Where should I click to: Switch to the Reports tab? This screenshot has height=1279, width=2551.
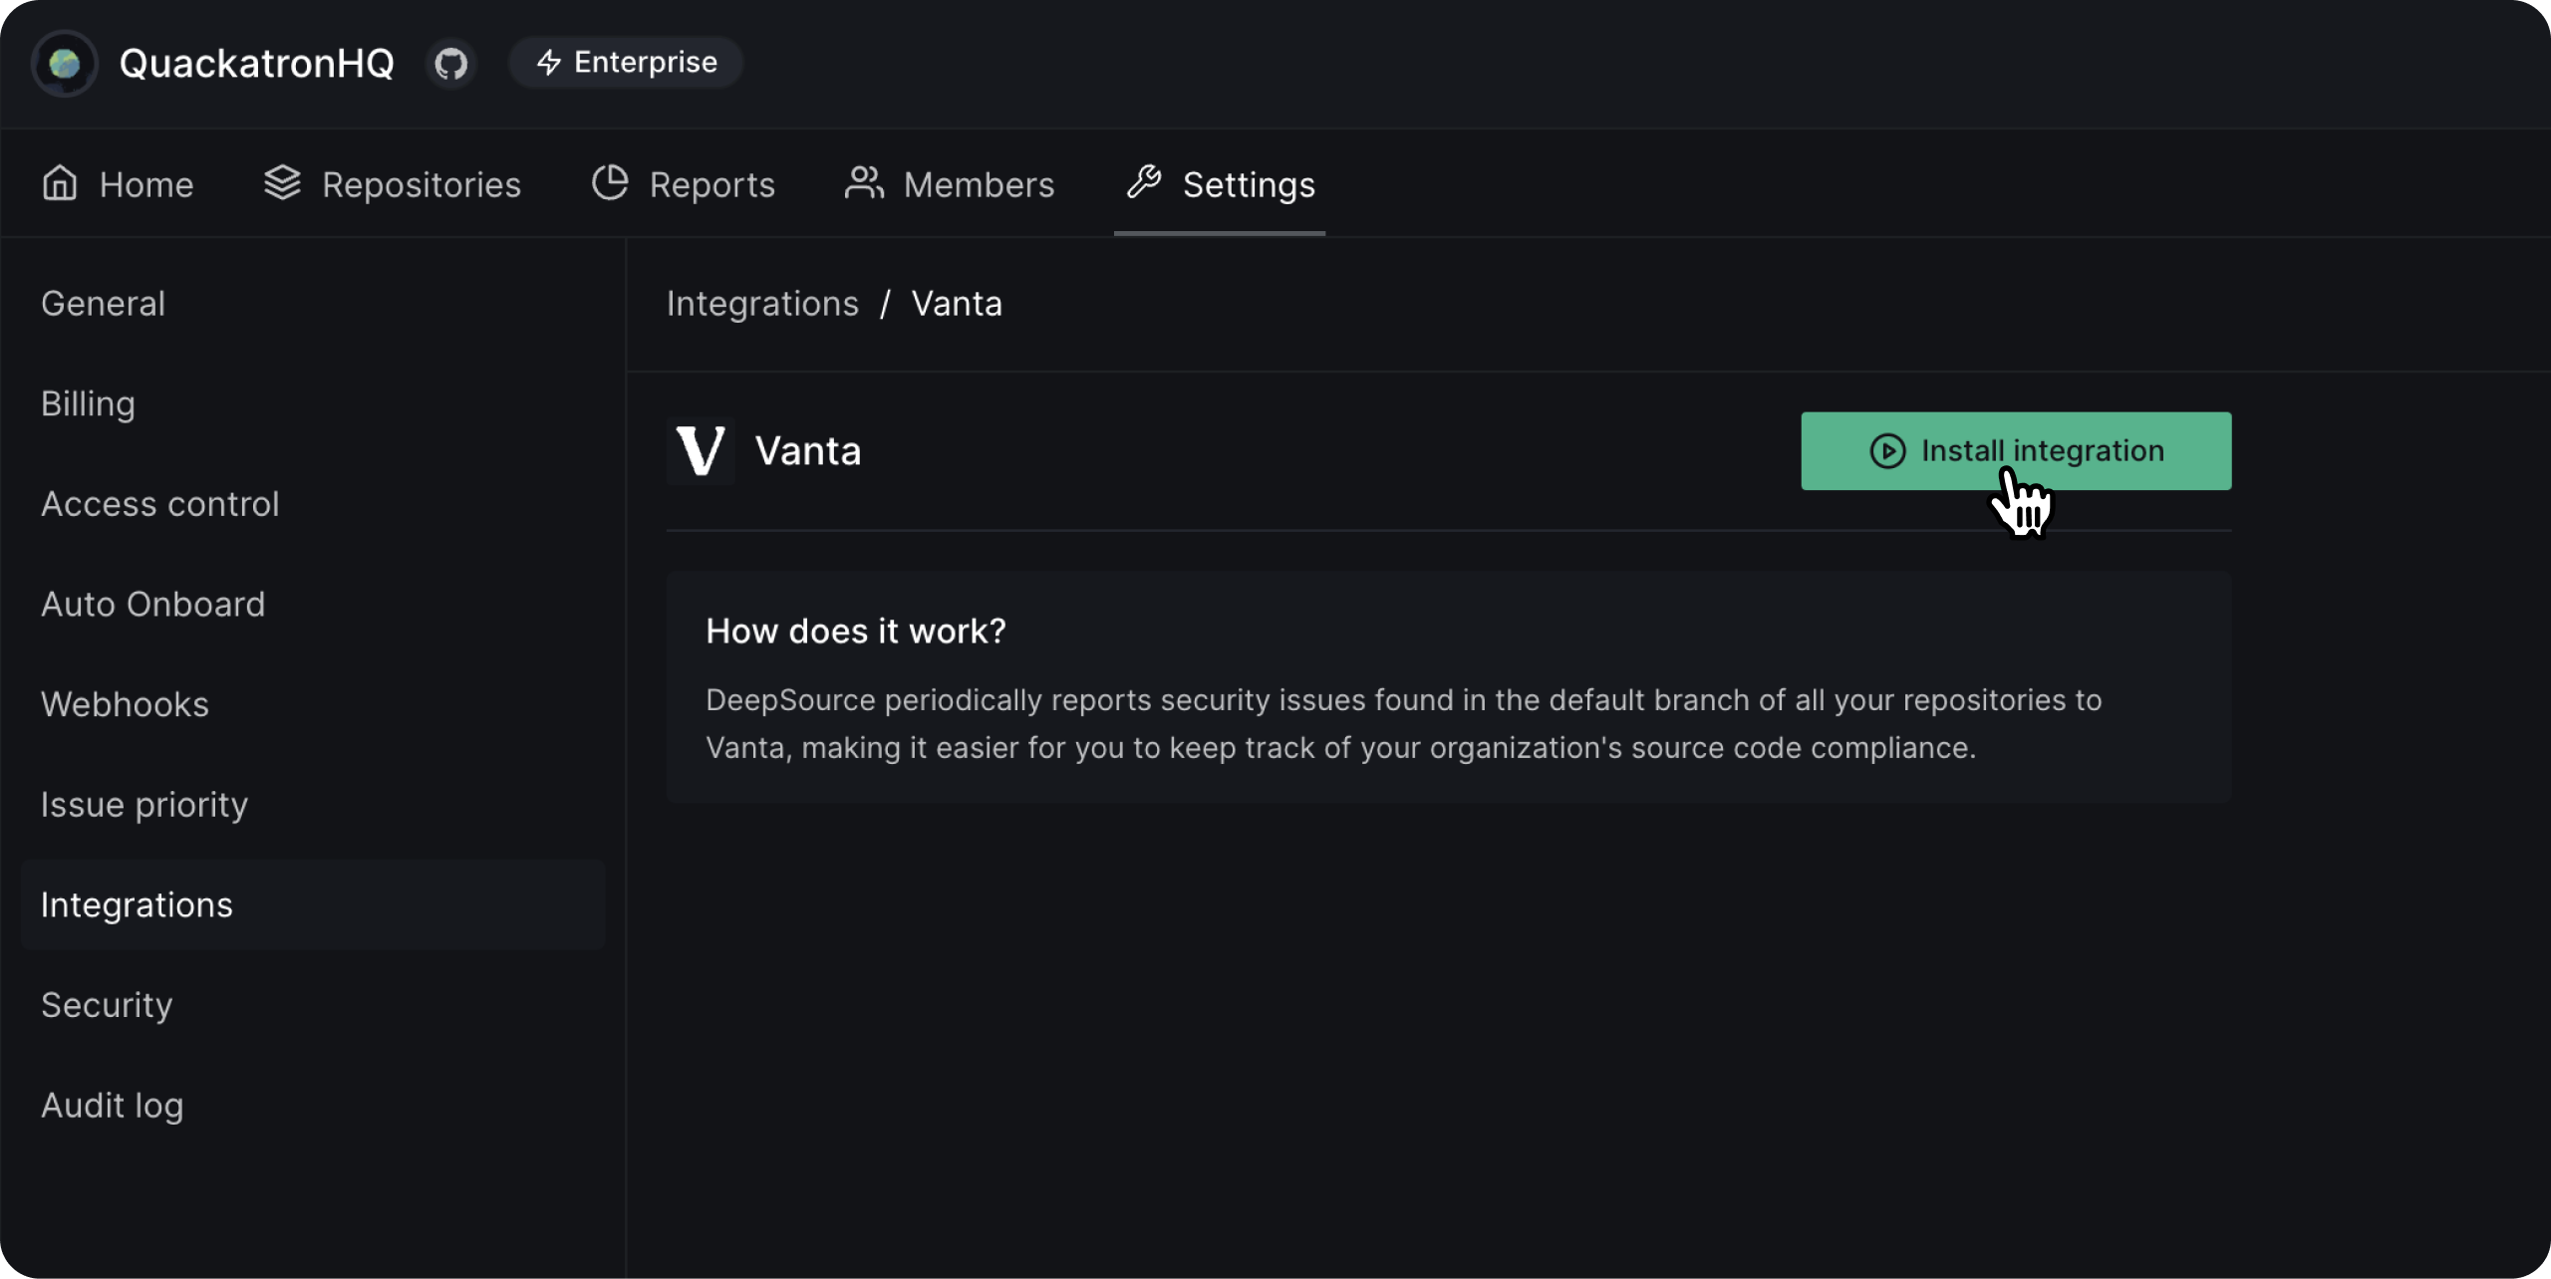tap(711, 185)
